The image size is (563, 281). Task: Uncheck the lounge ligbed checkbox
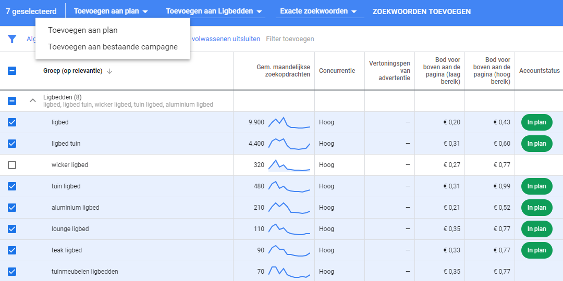[x=12, y=229]
